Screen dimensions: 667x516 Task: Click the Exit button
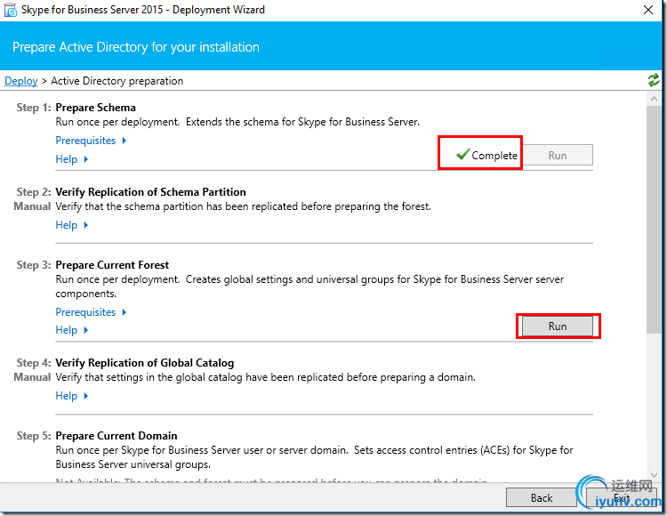pyautogui.click(x=622, y=497)
